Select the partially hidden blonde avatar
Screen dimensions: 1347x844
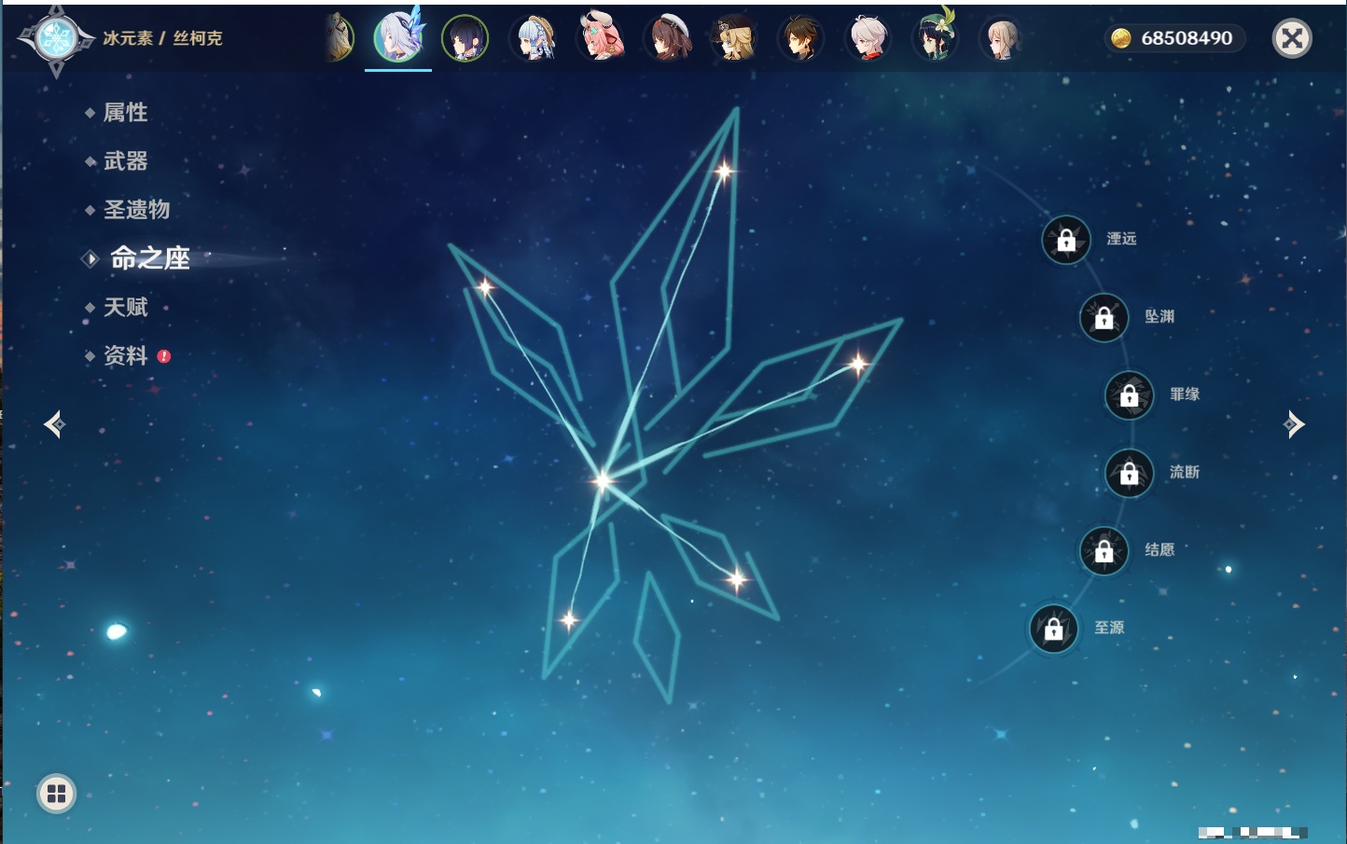pyautogui.click(x=340, y=38)
